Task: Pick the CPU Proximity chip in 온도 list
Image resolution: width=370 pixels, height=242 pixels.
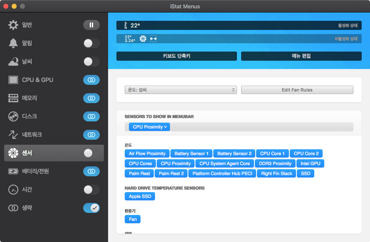Action: coord(175,163)
